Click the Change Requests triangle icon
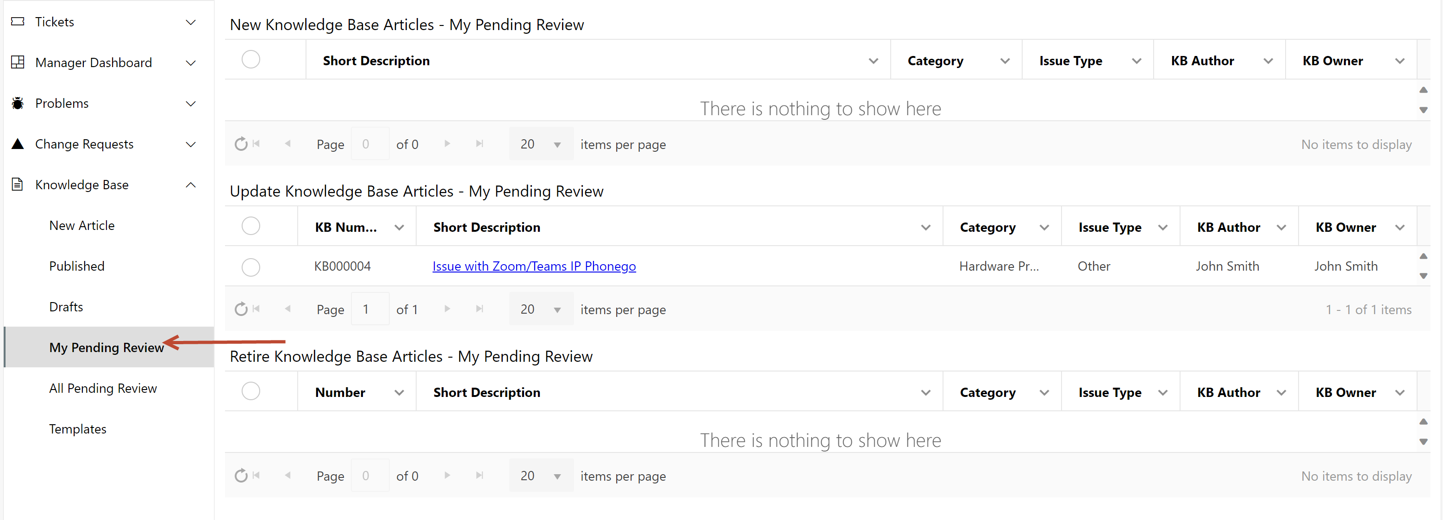This screenshot has height=520, width=1443. coord(18,144)
